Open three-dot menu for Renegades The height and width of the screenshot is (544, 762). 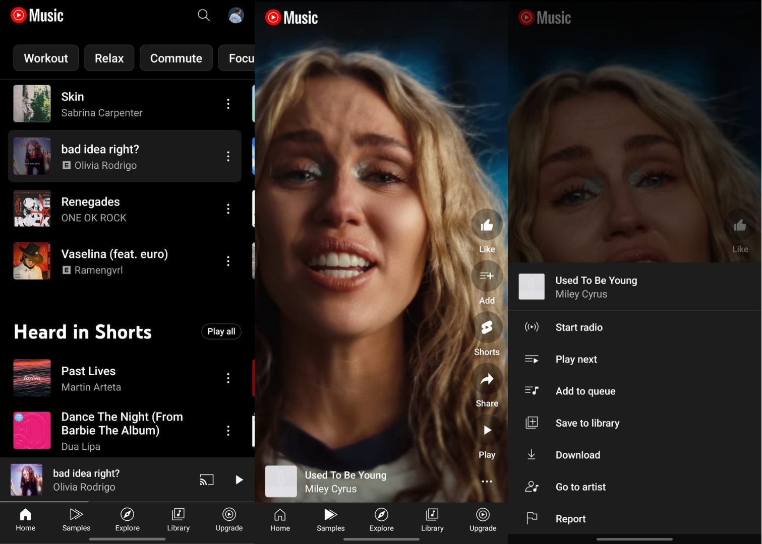[x=228, y=209]
